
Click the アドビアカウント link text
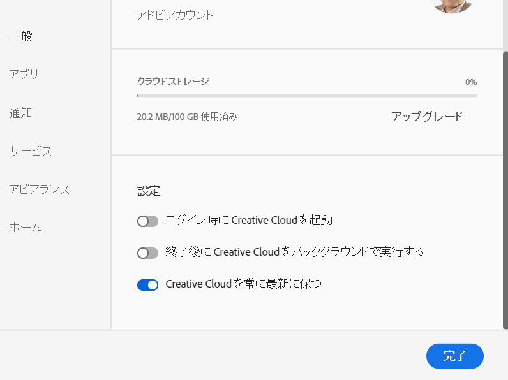tap(175, 15)
